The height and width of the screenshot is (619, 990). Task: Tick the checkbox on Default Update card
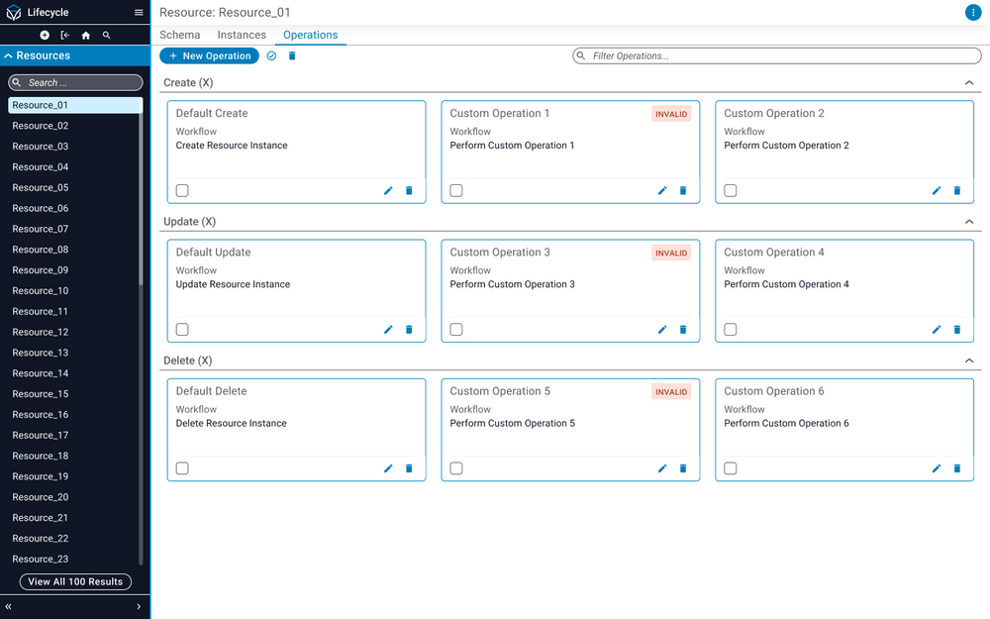[182, 329]
